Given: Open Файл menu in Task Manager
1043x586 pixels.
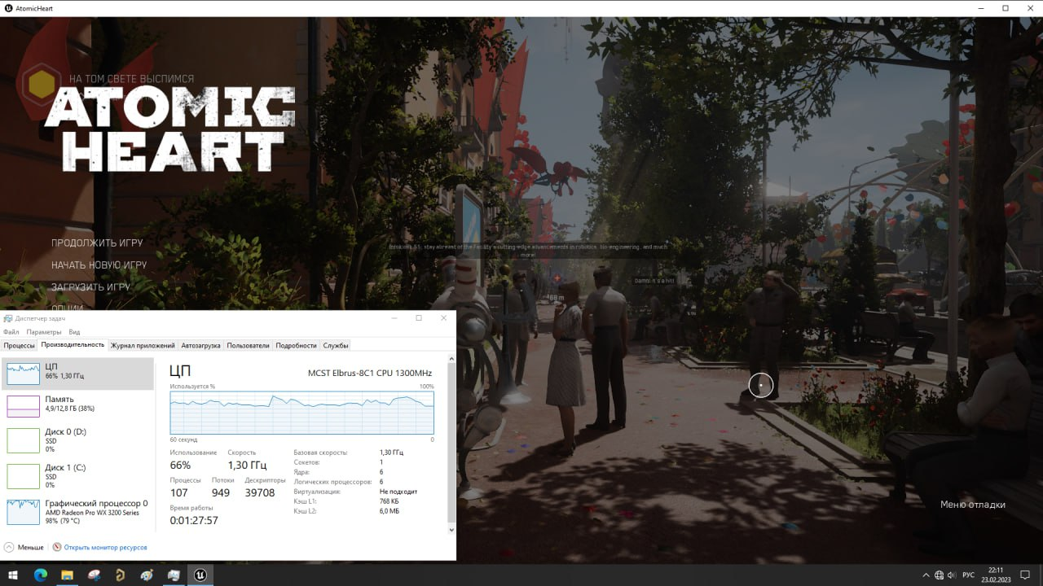Looking at the screenshot, I should pyautogui.click(x=11, y=332).
